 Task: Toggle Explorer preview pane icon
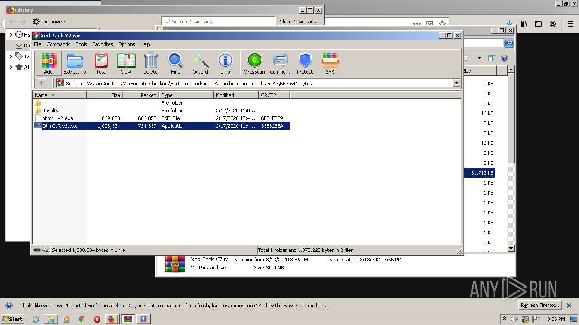492,58
